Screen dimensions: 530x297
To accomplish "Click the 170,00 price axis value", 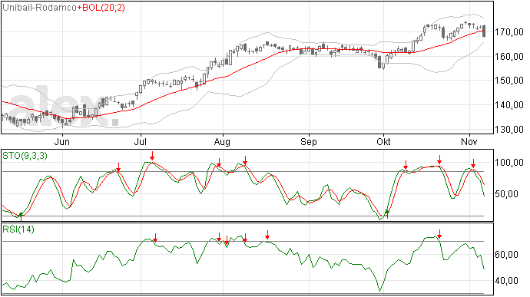I will pos(509,32).
